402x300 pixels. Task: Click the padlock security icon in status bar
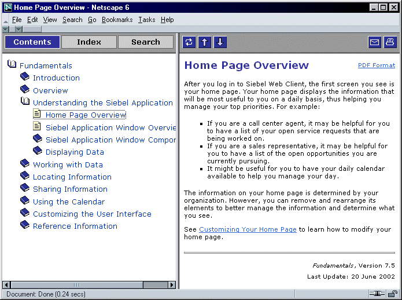tap(392, 293)
